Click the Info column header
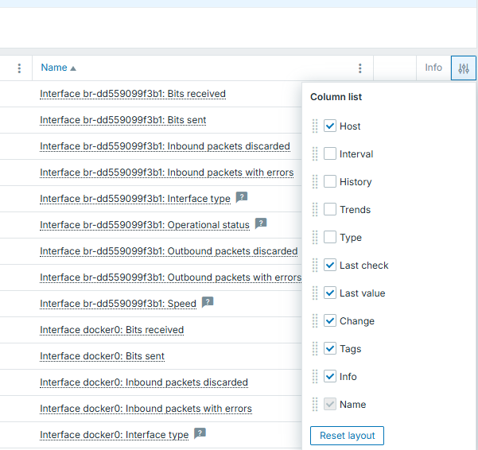This screenshot has height=450, width=478. 433,68
